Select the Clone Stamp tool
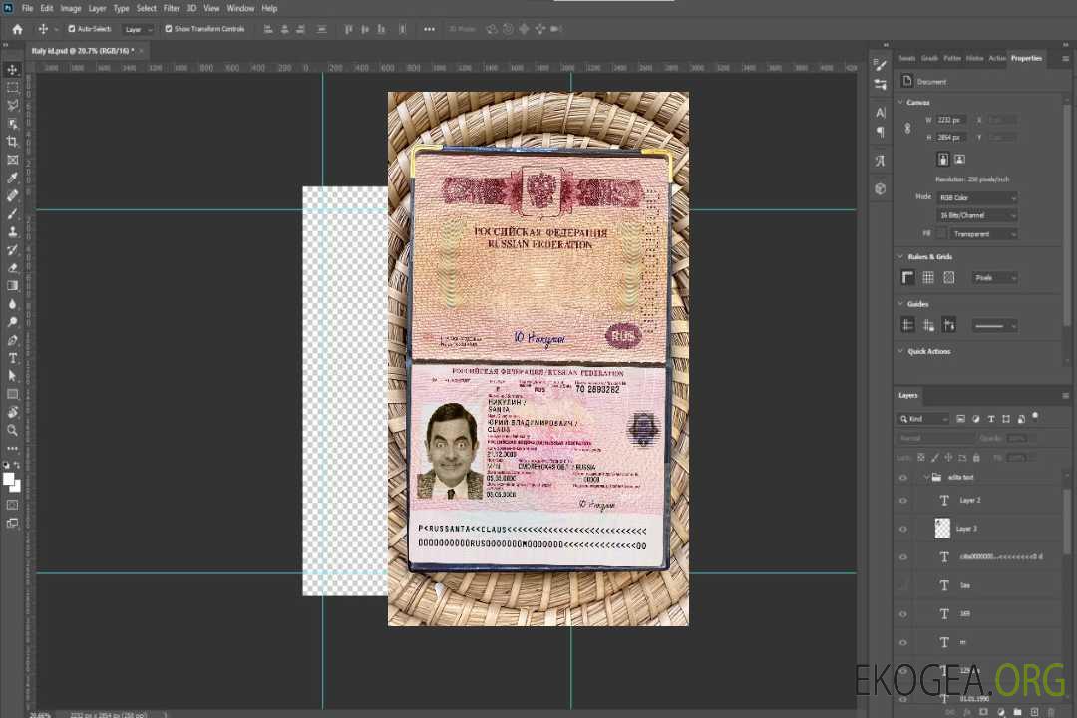The width and height of the screenshot is (1077, 718). (x=12, y=231)
